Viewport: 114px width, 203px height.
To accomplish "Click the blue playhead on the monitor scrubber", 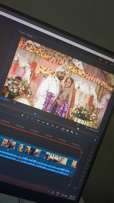I will coord(35,113).
